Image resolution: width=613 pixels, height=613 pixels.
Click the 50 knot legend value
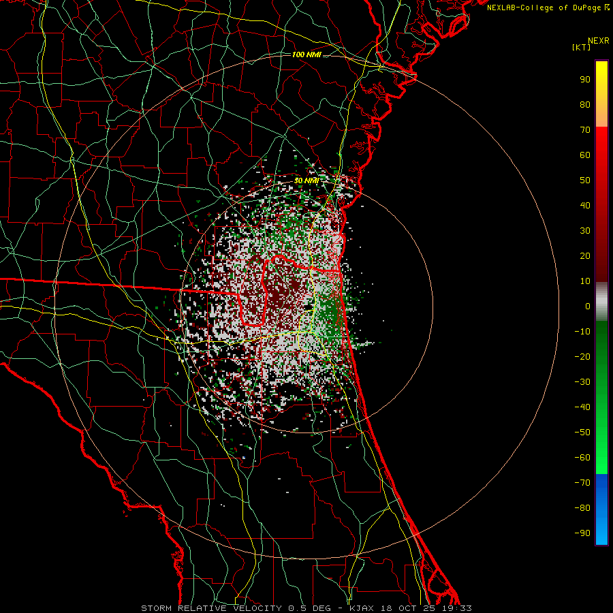pyautogui.click(x=585, y=180)
